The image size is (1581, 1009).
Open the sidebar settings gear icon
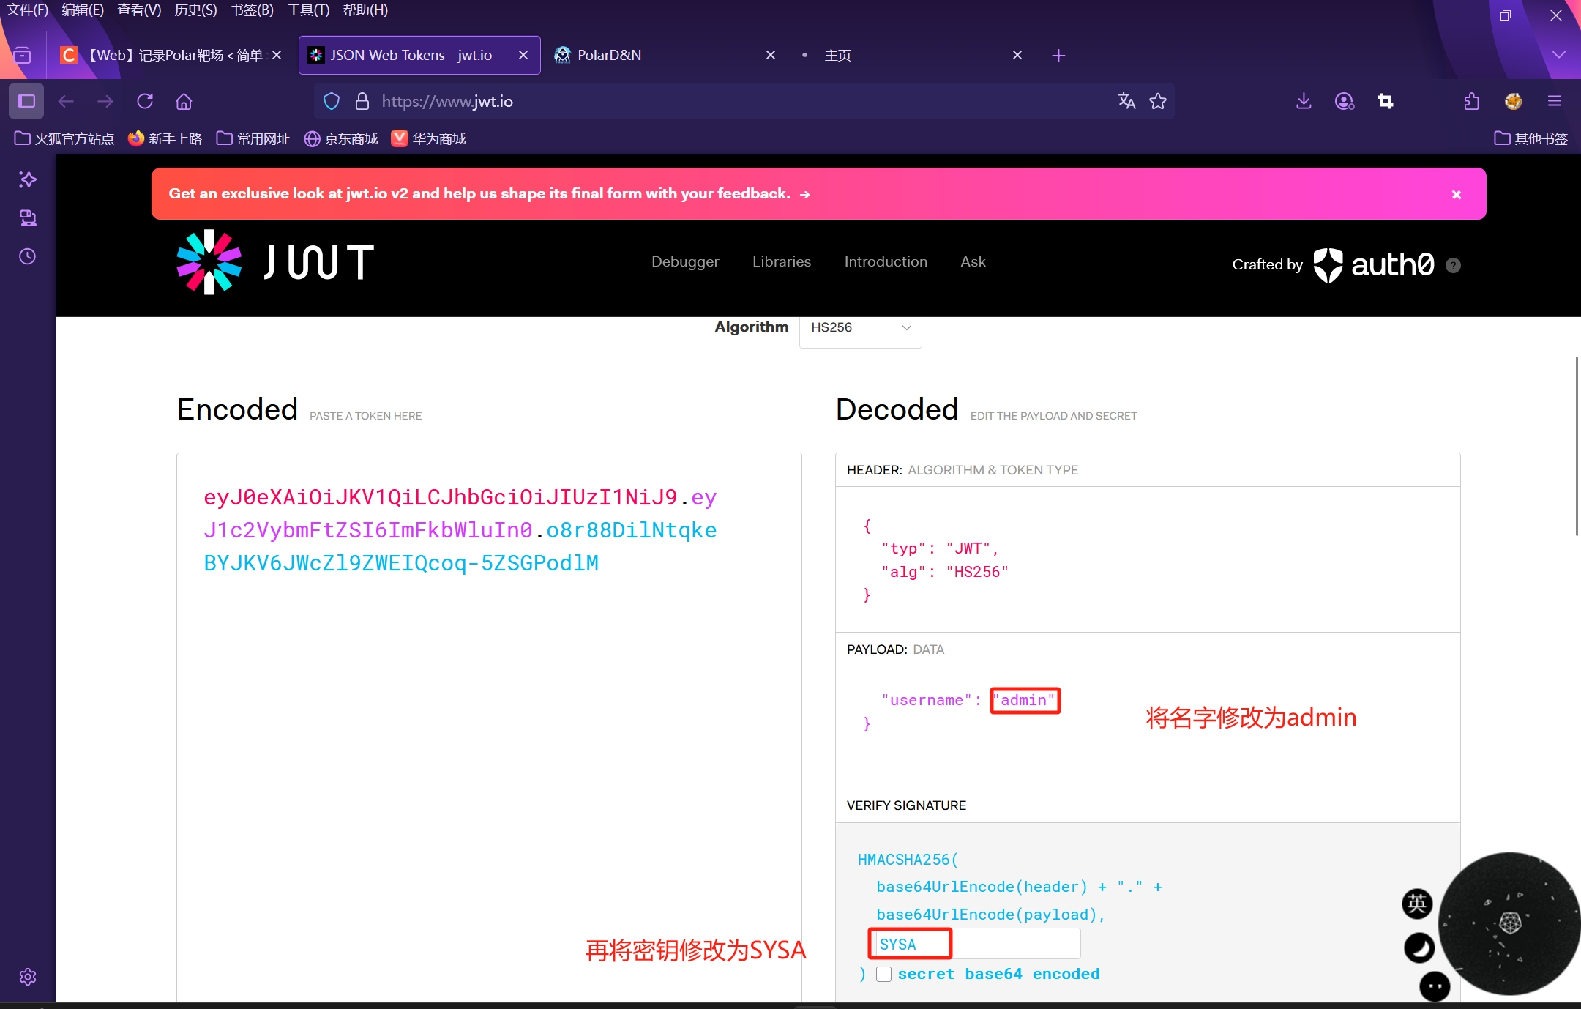[27, 977]
